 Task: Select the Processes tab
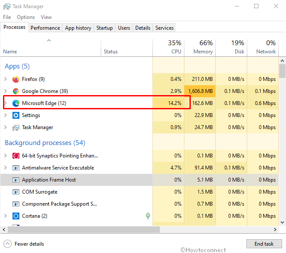pyautogui.click(x=14, y=27)
